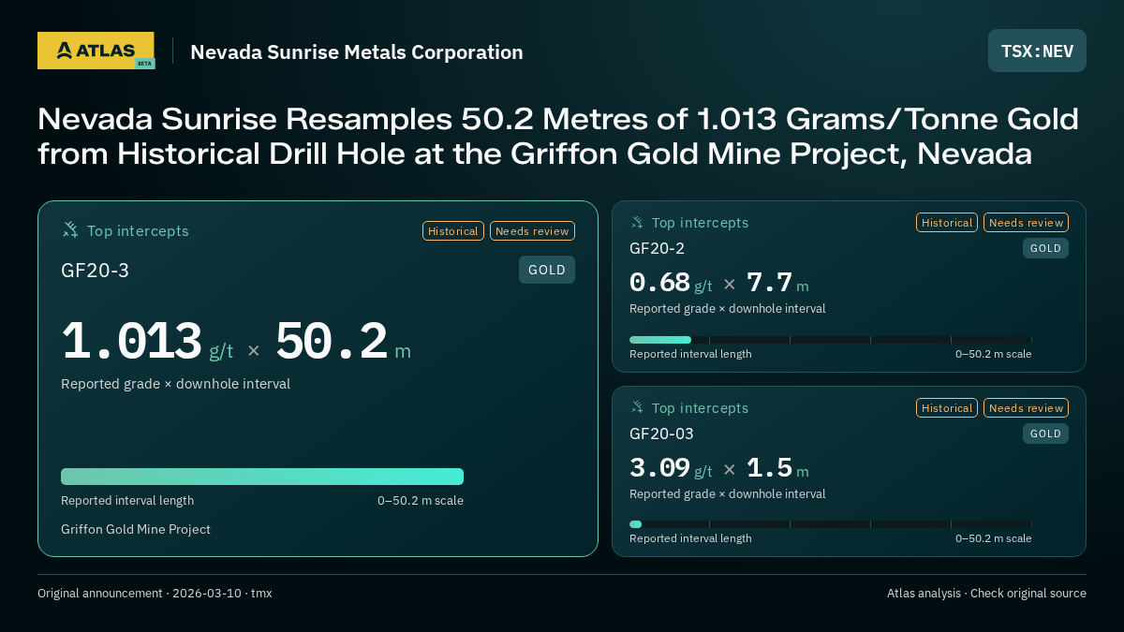Click Top intercepts label in GF20-2 card

[x=700, y=223]
